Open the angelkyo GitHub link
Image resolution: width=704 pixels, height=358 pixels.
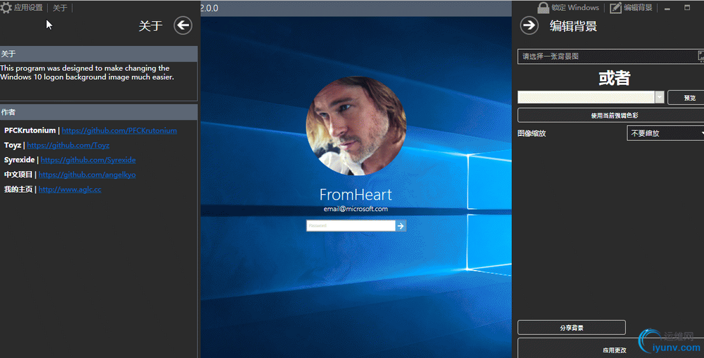coord(87,175)
